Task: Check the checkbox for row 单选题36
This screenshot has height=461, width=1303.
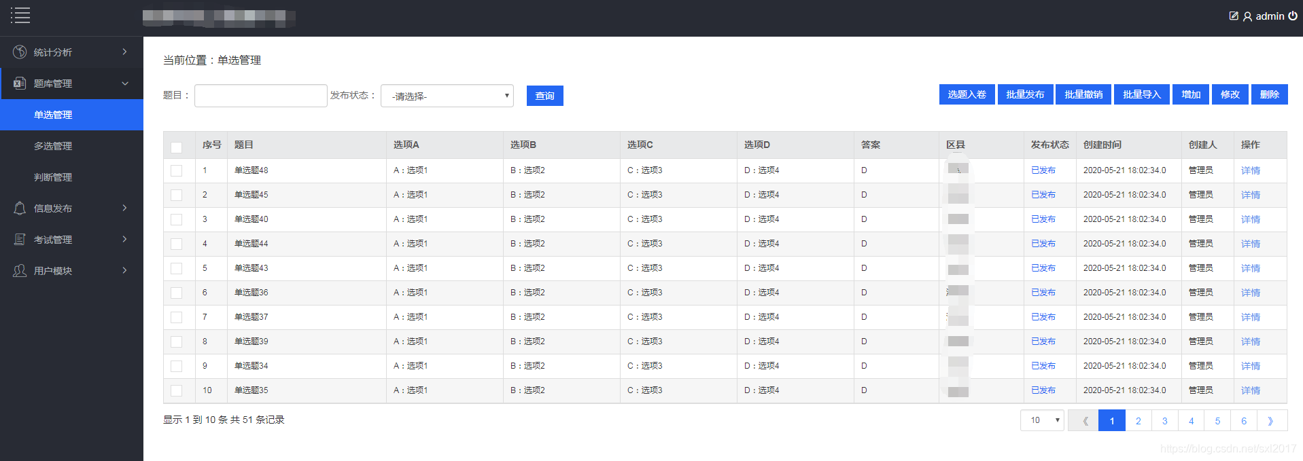Action: click(177, 293)
